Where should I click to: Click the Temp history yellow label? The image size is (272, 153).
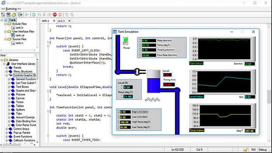pyautogui.click(x=197, y=130)
